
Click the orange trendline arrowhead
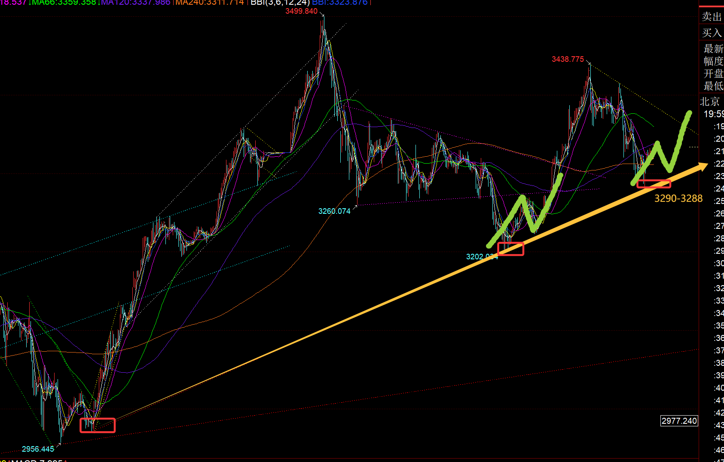(x=702, y=166)
